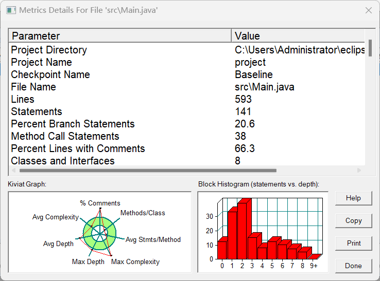
Task: Click the value 66.3
Action: pyautogui.click(x=245, y=149)
